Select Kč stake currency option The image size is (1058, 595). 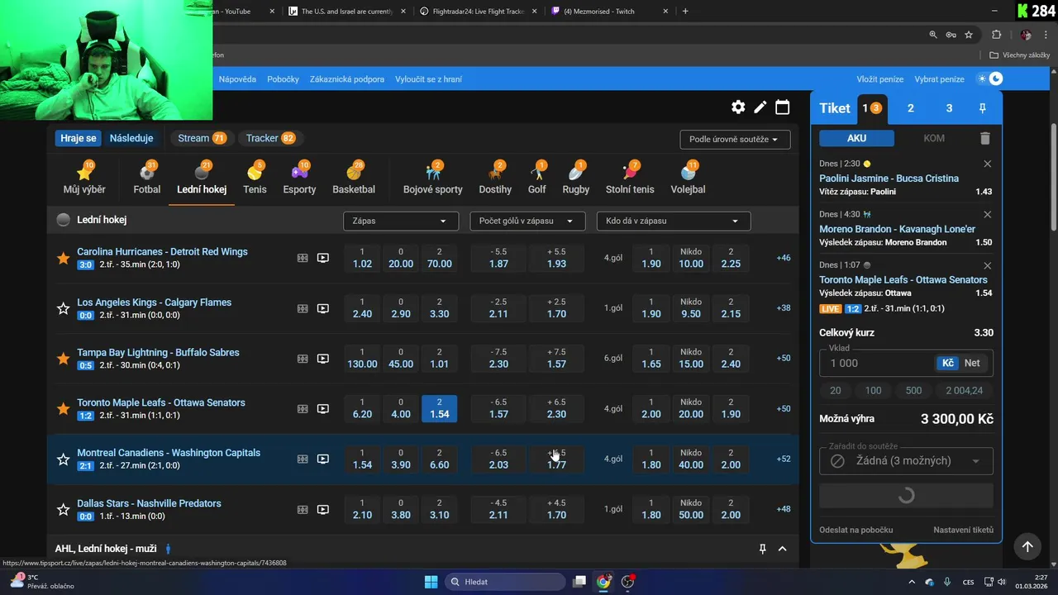point(947,363)
